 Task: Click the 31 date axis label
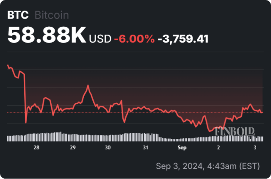(145, 148)
